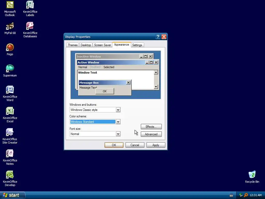265x199 pixels.
Task: Select the Appearance tab
Action: click(122, 45)
